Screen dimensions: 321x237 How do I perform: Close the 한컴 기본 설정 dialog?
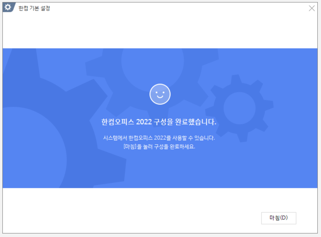click(312, 8)
